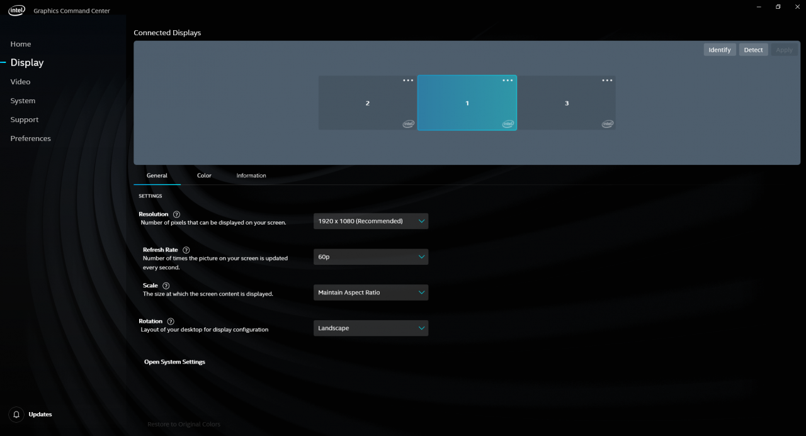Select Display in the sidebar

(x=27, y=63)
